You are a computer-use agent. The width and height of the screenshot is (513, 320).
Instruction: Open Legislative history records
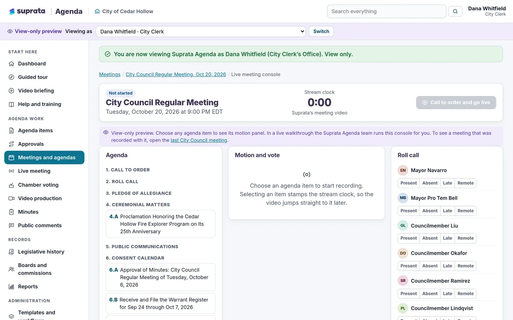44,252
